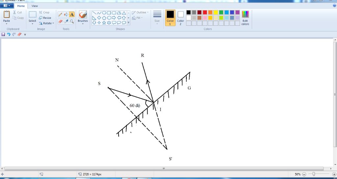
Task: Click the Copy button
Action: pyautogui.click(x=18, y=18)
